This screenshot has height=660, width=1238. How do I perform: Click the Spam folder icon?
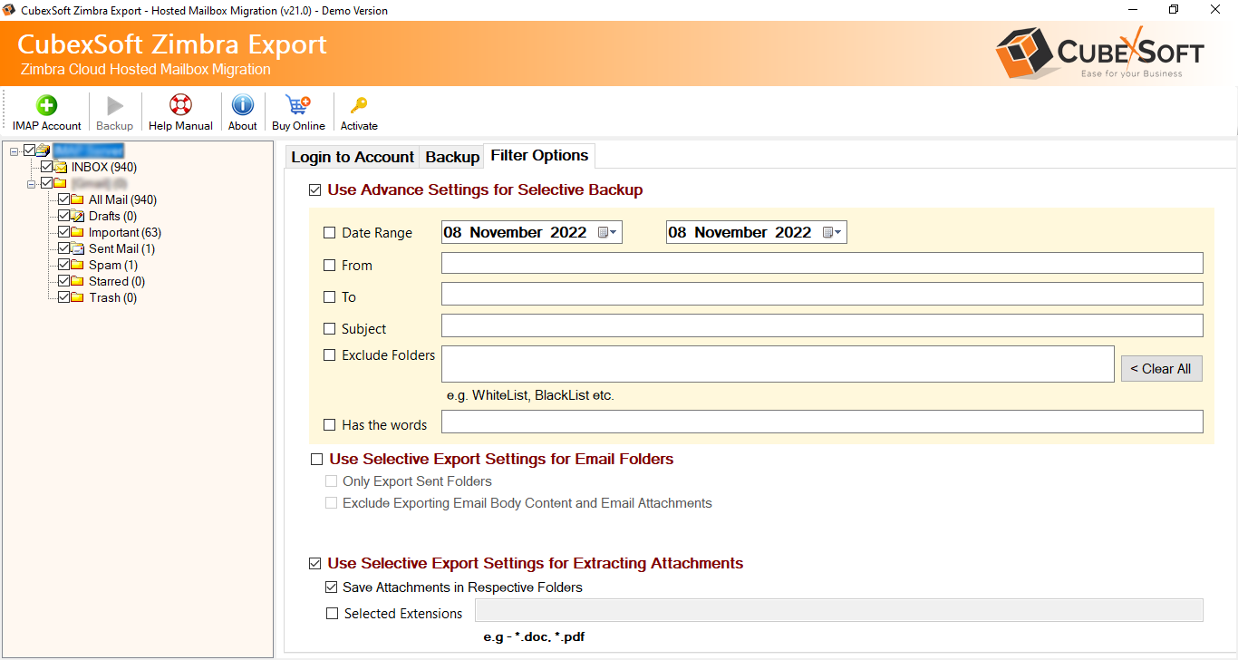click(77, 265)
